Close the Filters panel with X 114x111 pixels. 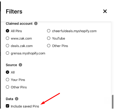(105, 11)
